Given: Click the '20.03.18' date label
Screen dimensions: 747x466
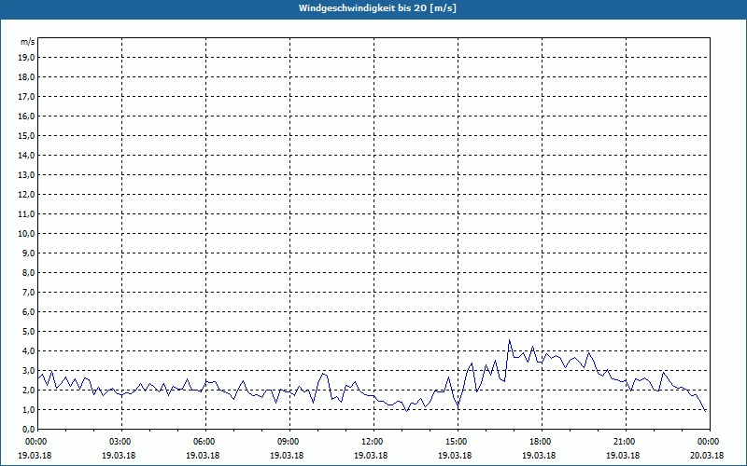Looking at the screenshot, I should [x=707, y=455].
